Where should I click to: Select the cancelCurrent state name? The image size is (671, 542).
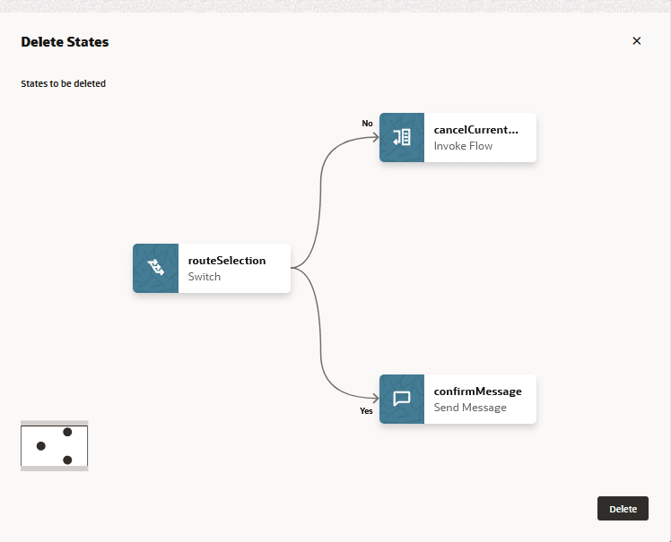(475, 129)
